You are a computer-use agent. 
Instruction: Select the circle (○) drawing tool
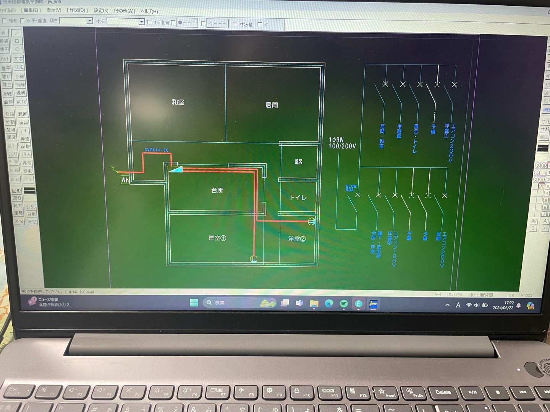point(18,50)
